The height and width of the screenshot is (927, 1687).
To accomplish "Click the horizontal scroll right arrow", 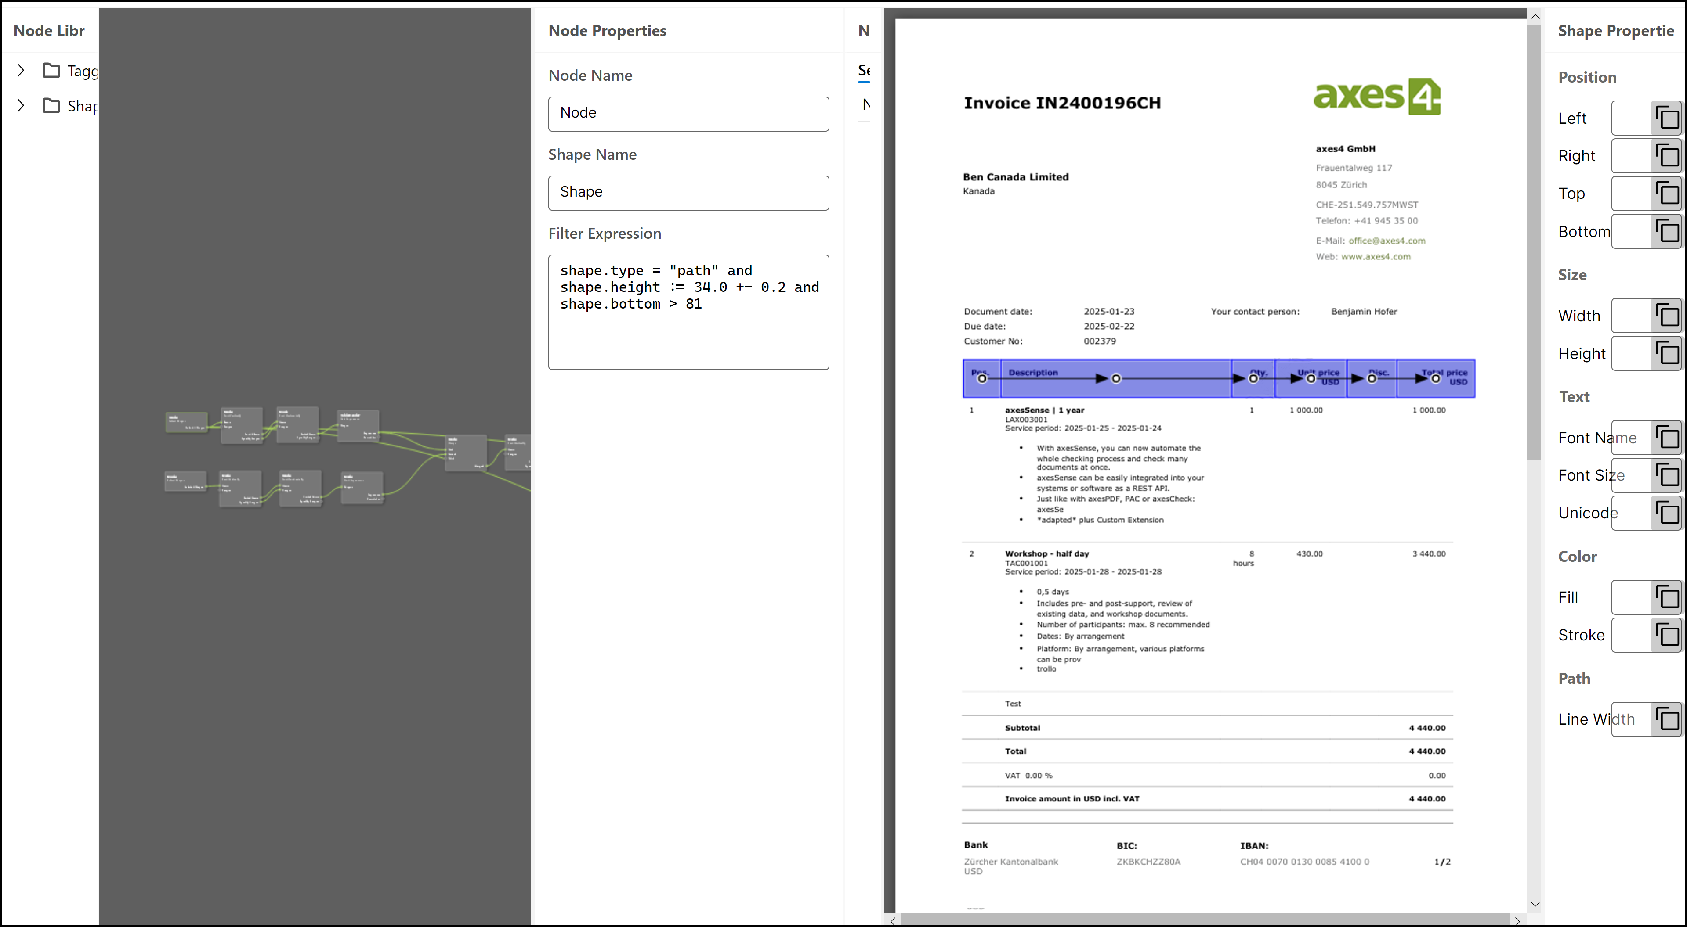I will (1517, 920).
